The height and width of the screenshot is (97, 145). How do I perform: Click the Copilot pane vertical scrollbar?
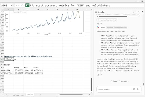[x=143, y=84]
